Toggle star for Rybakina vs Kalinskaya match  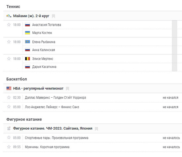pyautogui.click(x=9, y=42)
